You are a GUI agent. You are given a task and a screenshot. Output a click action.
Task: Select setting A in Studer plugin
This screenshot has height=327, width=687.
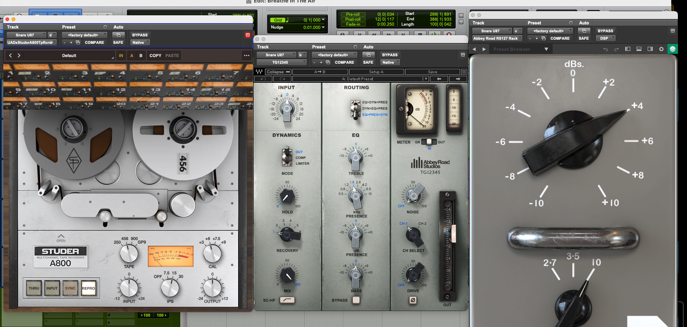coord(132,55)
